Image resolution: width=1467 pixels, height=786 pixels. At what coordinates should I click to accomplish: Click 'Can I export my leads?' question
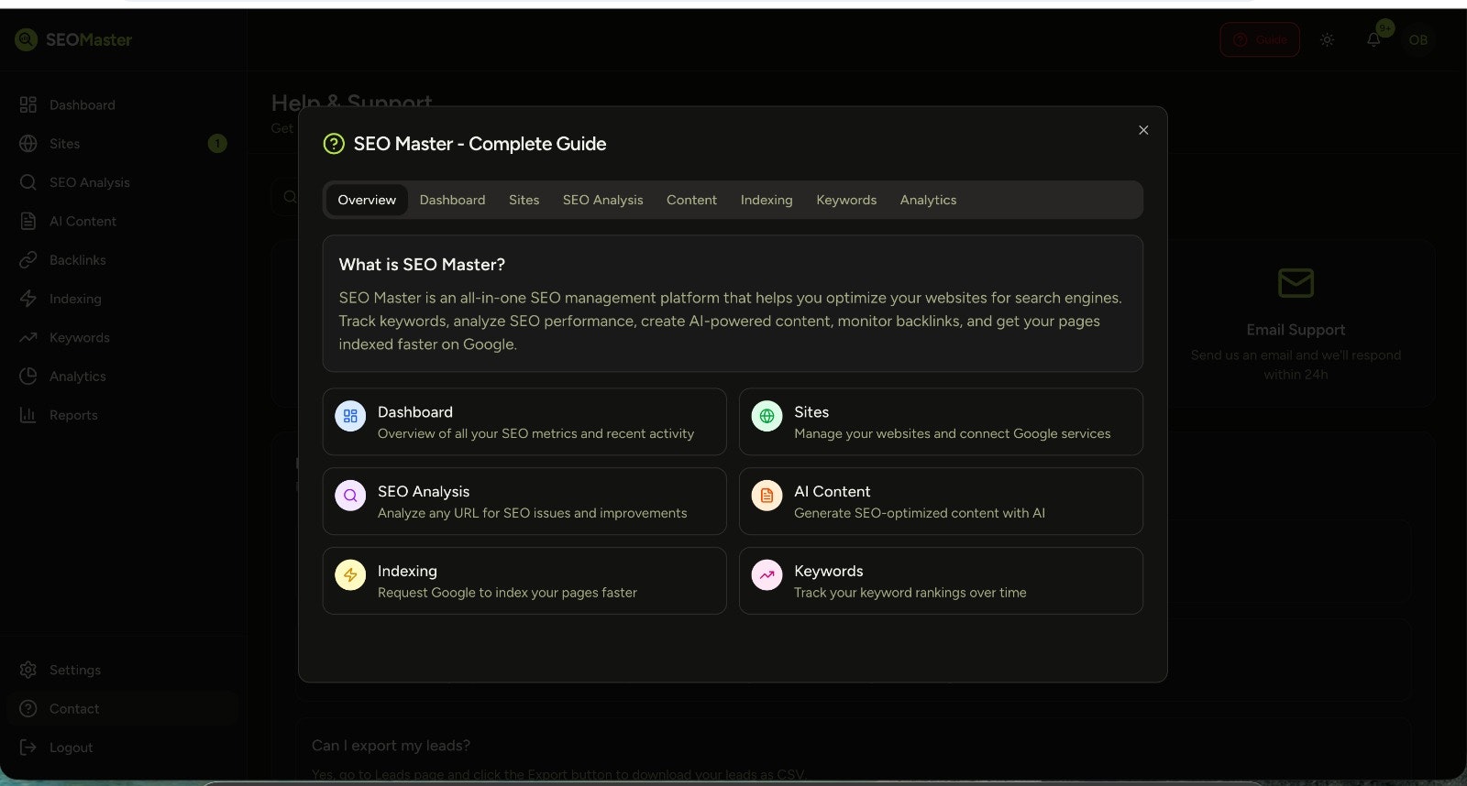[391, 746]
